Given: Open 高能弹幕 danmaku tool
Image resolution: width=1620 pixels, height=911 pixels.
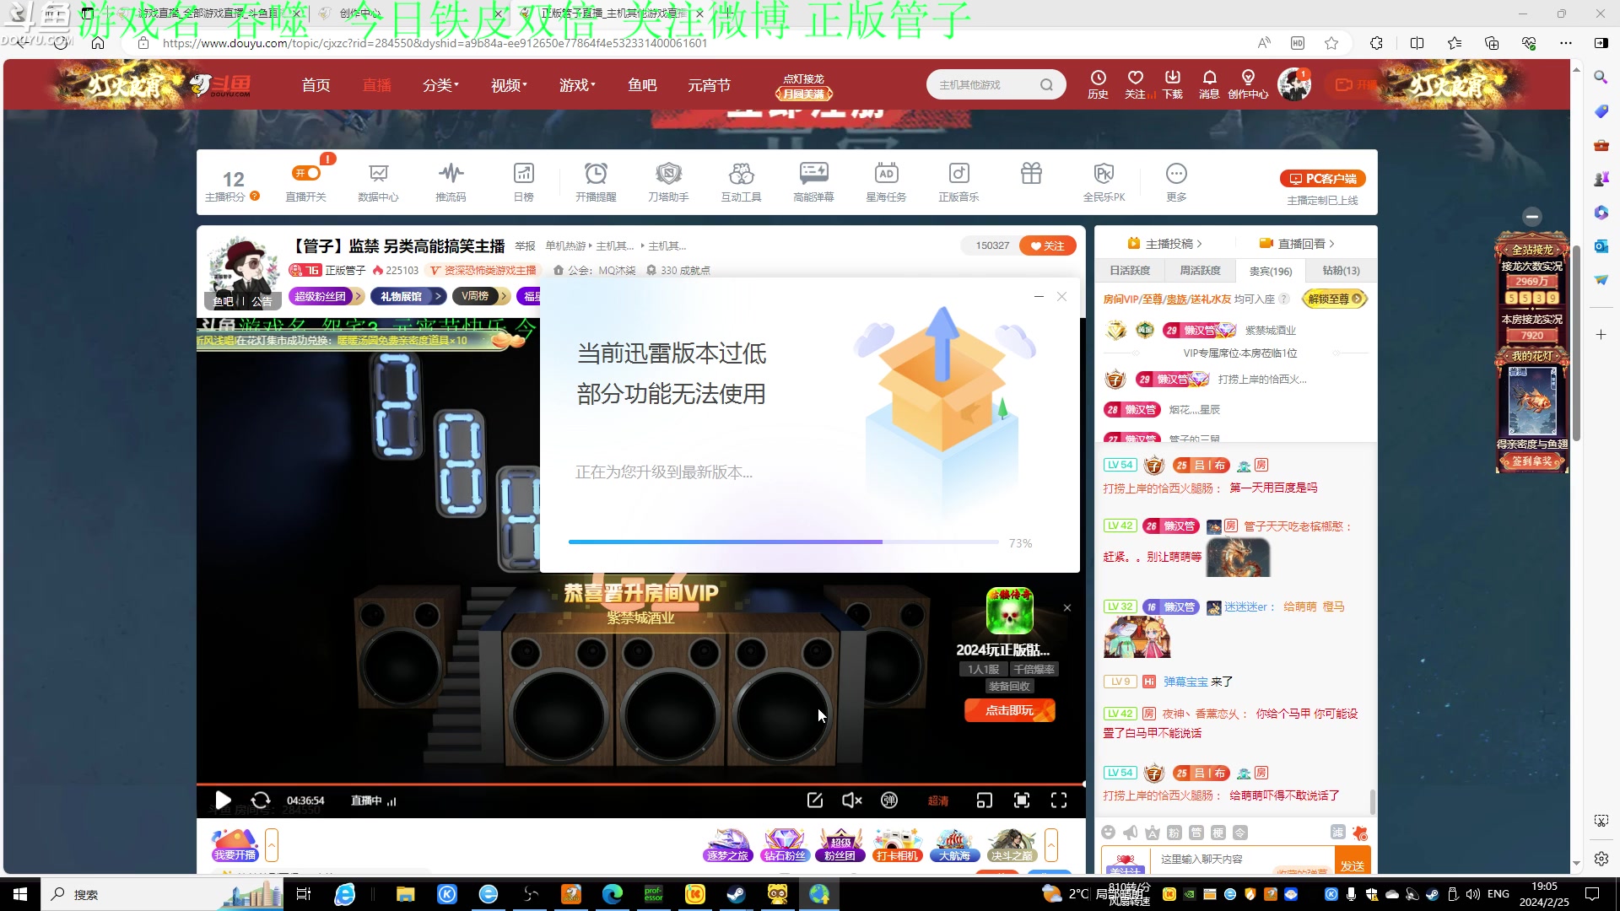Looking at the screenshot, I should tap(813, 182).
